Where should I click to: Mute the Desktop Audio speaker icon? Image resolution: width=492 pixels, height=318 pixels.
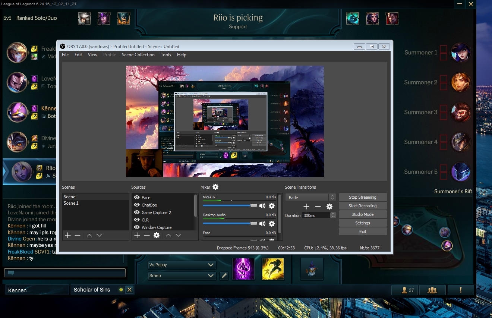(262, 224)
